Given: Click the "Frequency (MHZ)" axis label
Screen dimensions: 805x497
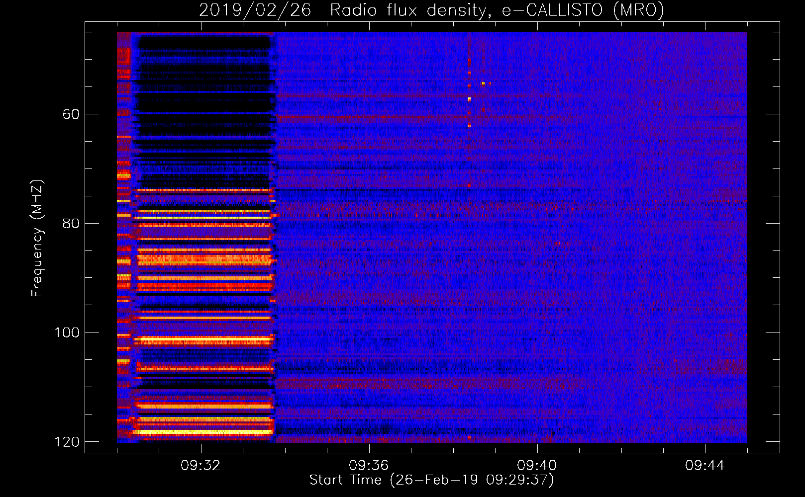Looking at the screenshot, I should pos(37,239).
